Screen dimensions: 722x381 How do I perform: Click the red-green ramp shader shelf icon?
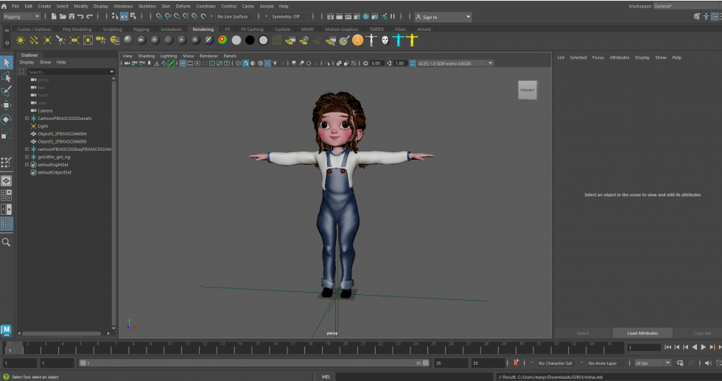[x=222, y=40]
